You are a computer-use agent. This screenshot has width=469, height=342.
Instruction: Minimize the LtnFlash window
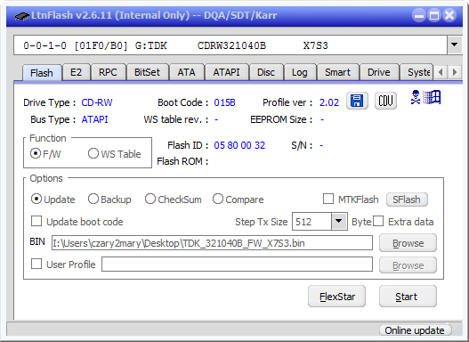click(x=419, y=15)
